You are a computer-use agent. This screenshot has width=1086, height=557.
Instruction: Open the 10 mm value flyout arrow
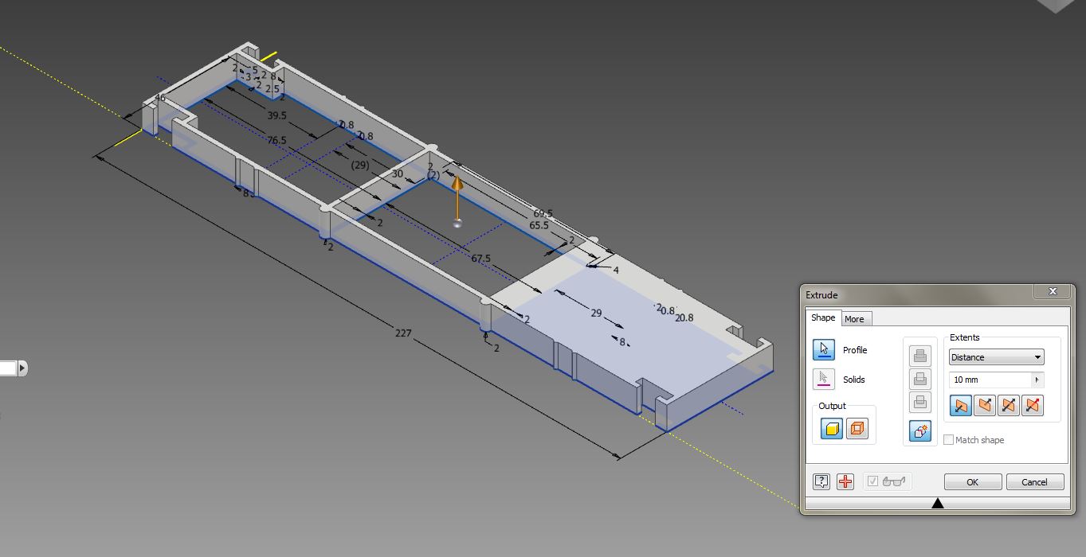coord(1037,380)
